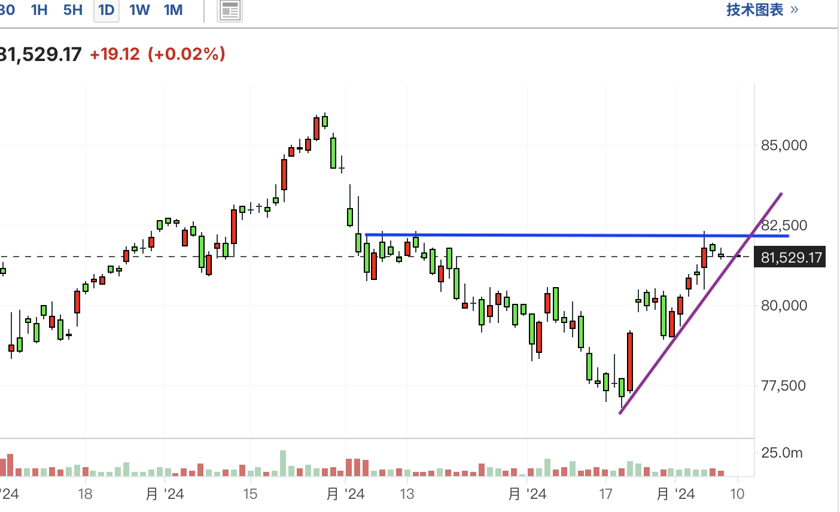Click the date label 15 on time axis
This screenshot has width=840, height=512.
249,494
